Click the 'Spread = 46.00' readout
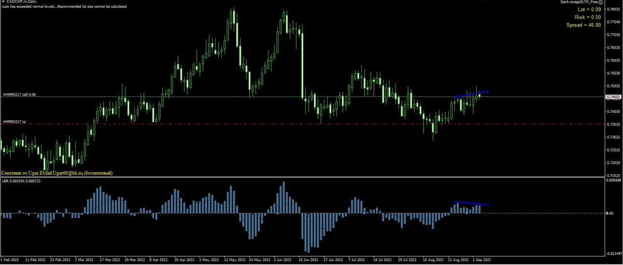The image size is (623, 265). click(584, 25)
